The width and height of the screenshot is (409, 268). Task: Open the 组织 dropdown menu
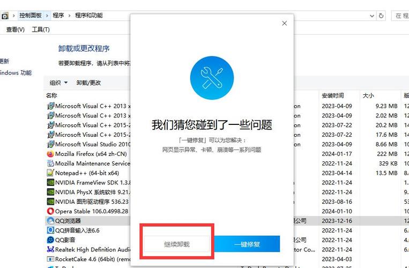[x=58, y=83]
